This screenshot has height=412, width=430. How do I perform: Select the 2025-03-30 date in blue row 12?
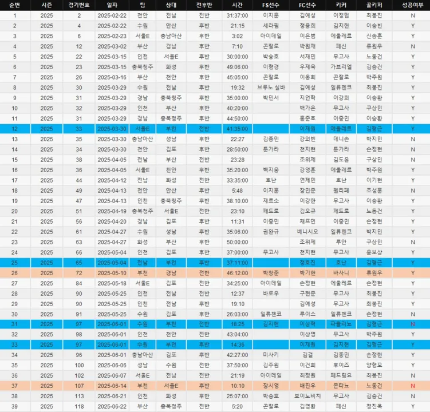click(112, 129)
